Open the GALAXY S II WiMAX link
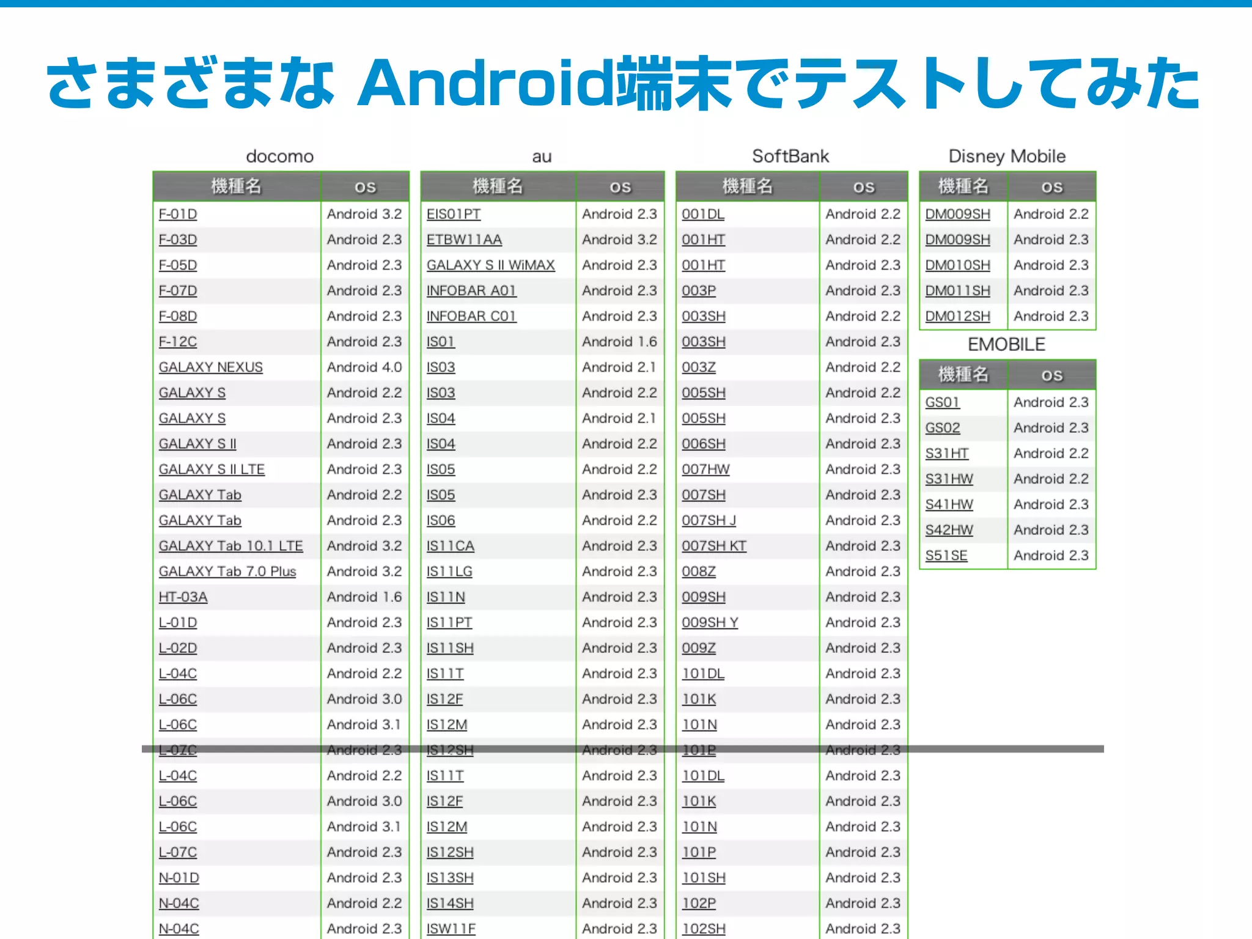The width and height of the screenshot is (1252, 939). [491, 265]
